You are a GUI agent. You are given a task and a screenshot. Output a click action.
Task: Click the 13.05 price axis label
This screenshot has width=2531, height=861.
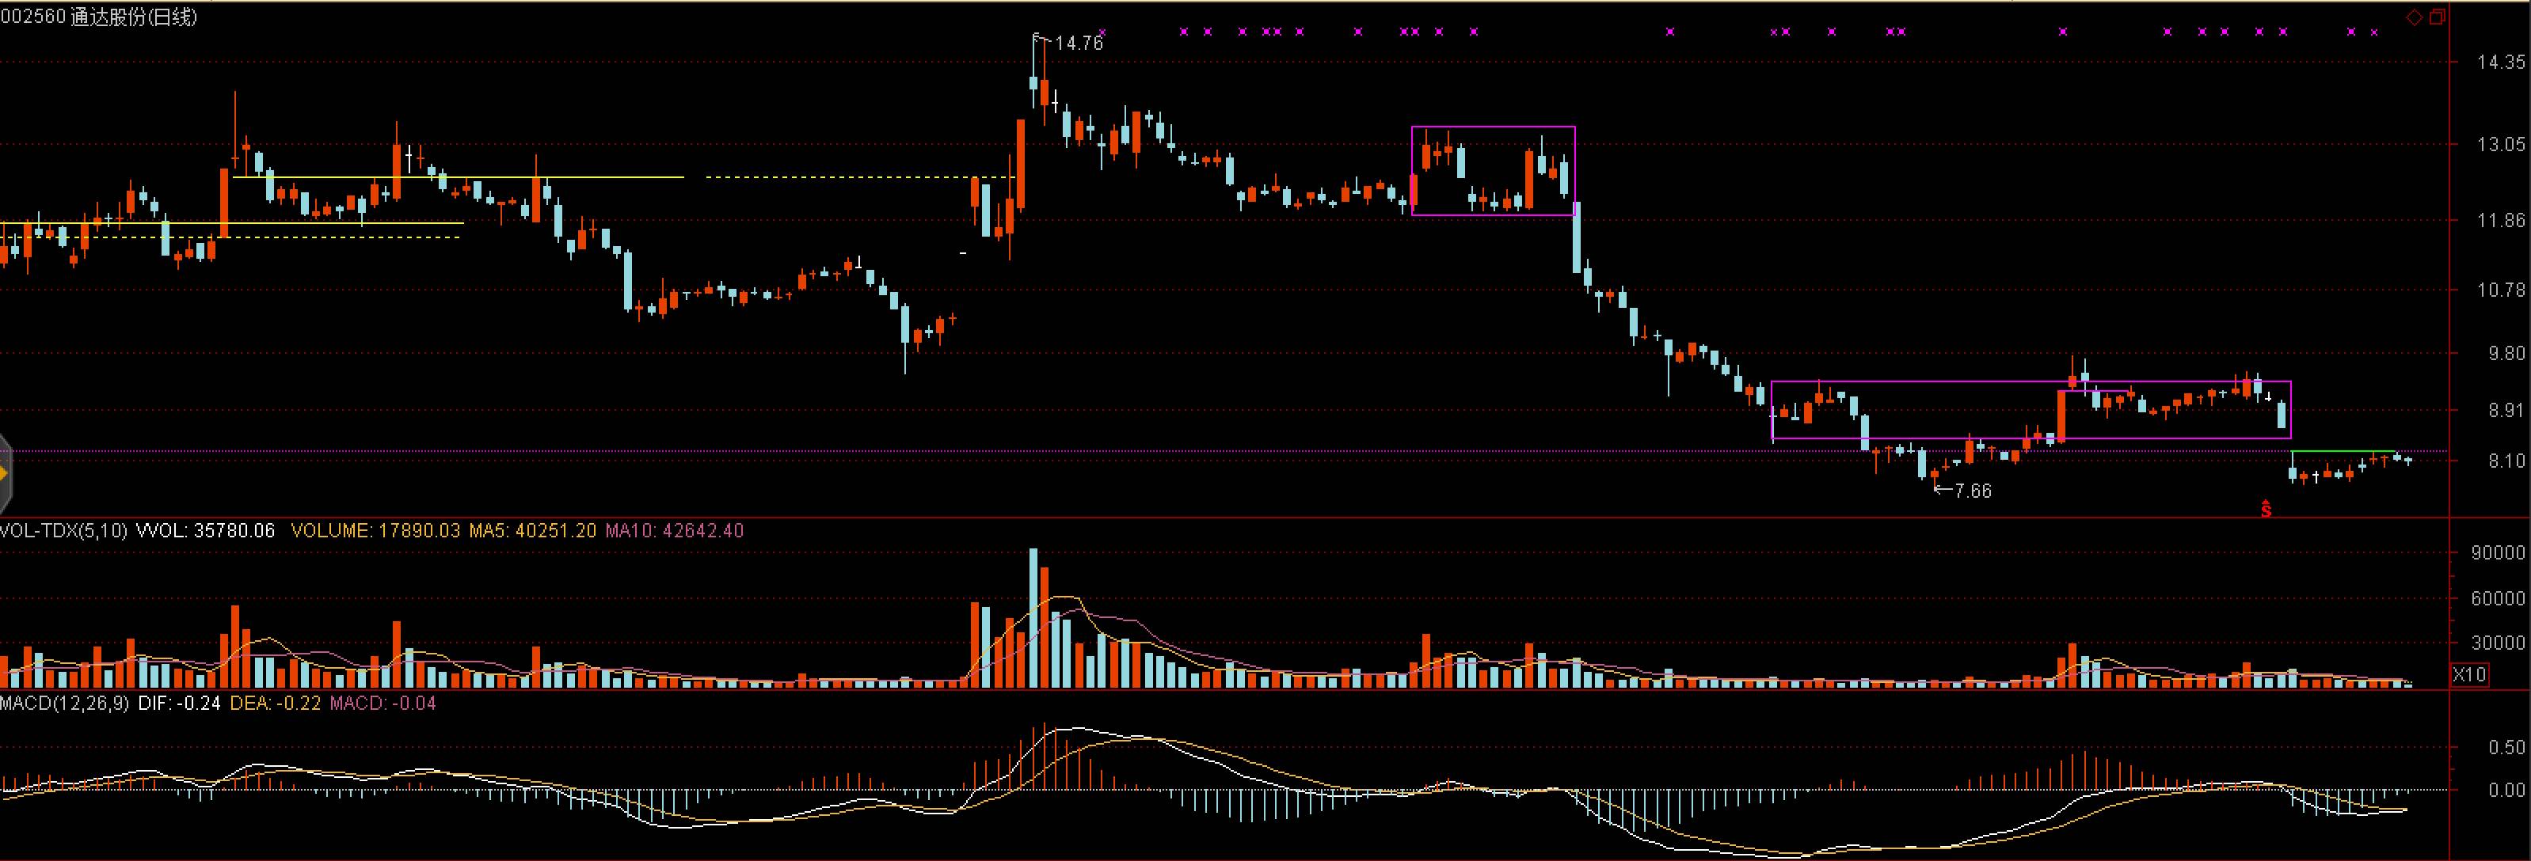[2501, 144]
